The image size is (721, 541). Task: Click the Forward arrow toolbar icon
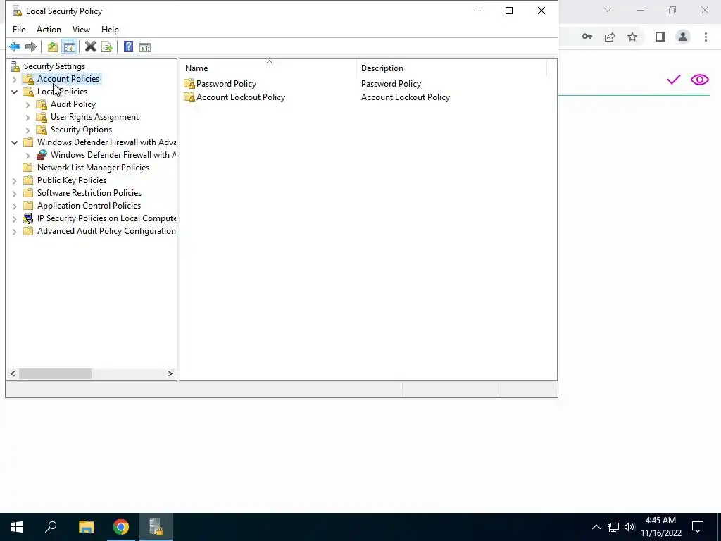tap(31, 47)
